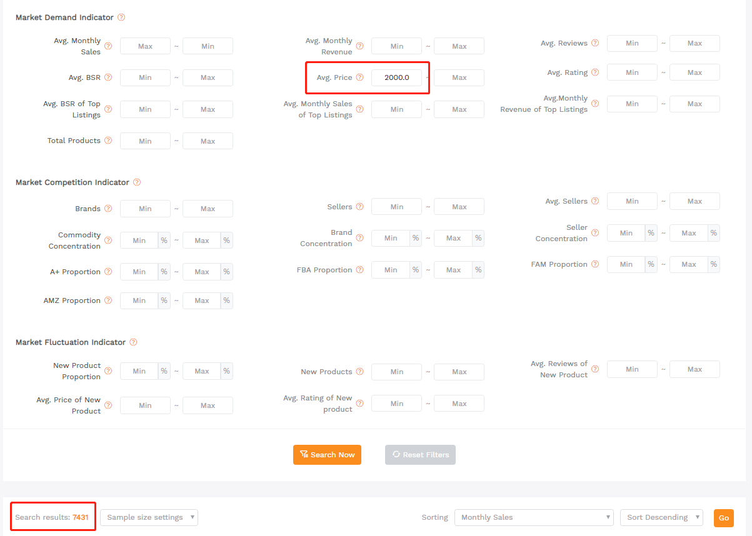Click the New Products help icon
752x536 pixels.
coord(359,372)
